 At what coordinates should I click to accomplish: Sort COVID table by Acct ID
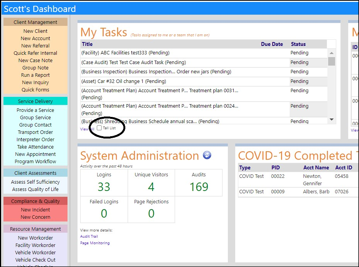click(x=344, y=167)
